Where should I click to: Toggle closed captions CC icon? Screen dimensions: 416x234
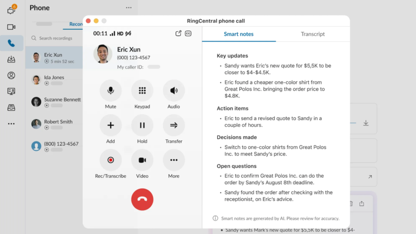coord(188,33)
